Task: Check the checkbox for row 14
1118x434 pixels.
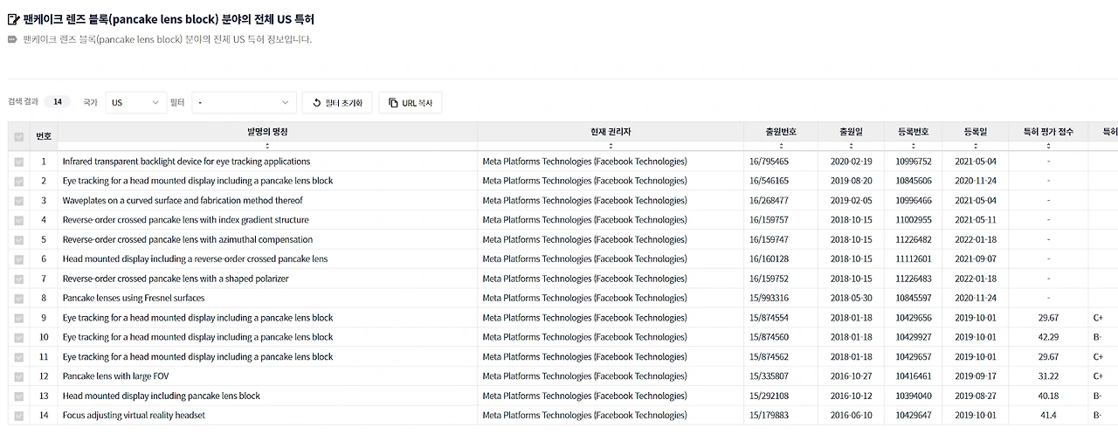Action: 18,416
